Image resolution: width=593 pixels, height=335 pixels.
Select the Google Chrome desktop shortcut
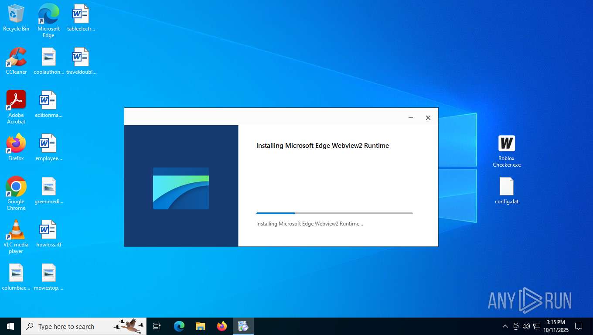click(x=16, y=194)
